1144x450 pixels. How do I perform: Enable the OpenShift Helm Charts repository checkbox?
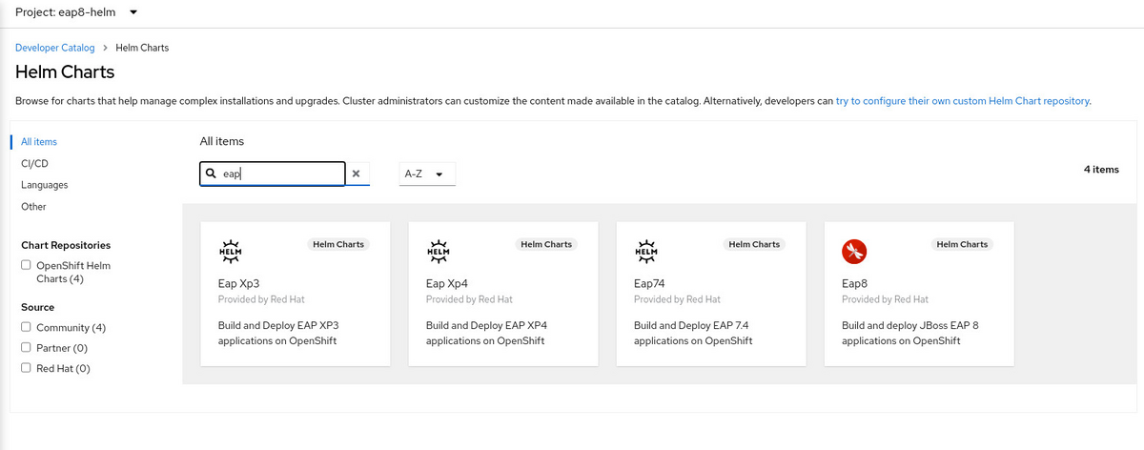click(x=27, y=265)
